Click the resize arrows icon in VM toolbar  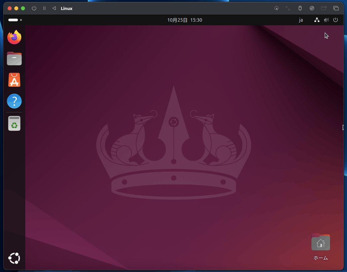288,8
